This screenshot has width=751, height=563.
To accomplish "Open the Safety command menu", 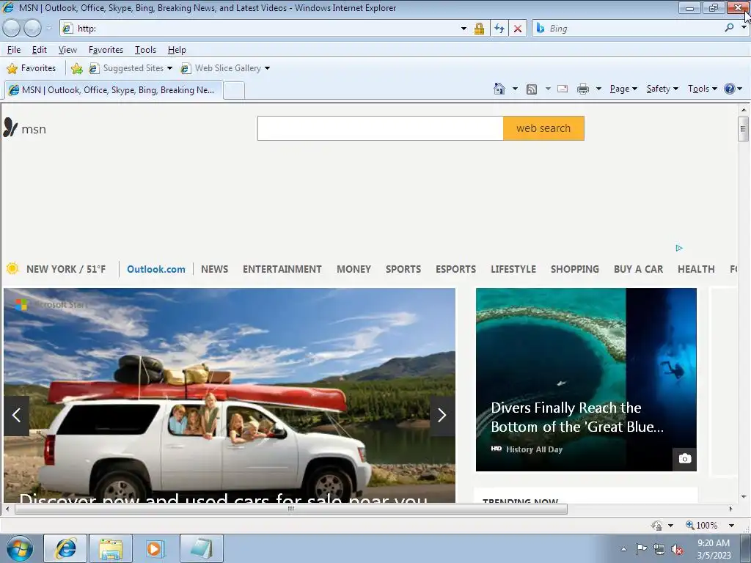I will coord(662,89).
